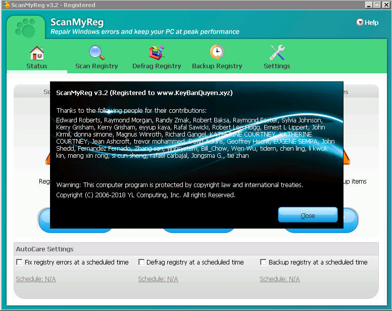Click the AutoCare Settings heading

tap(45, 249)
